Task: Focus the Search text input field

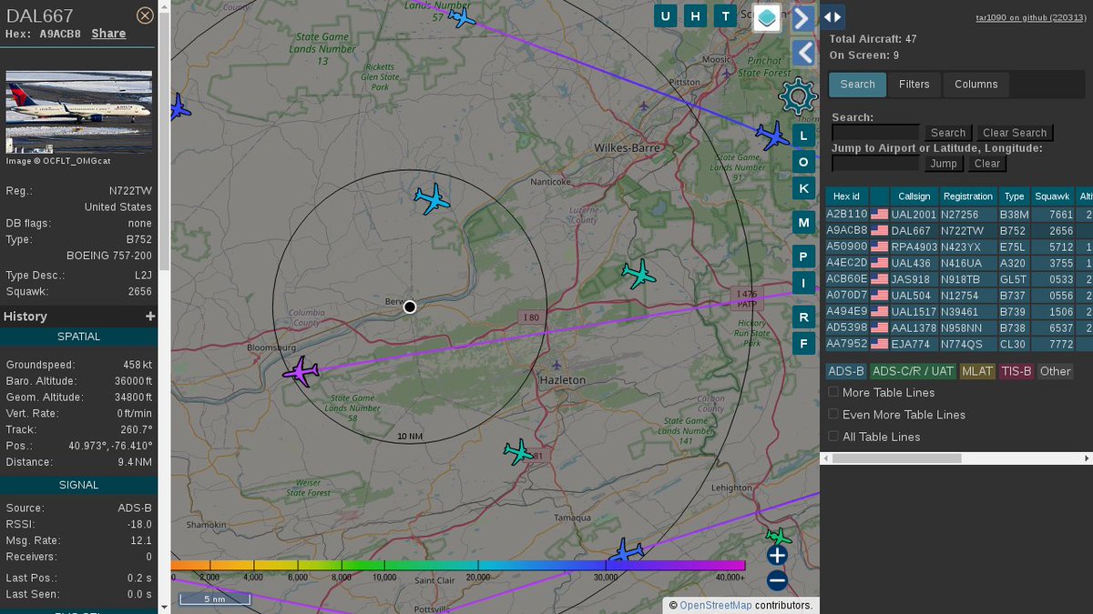Action: pyautogui.click(x=875, y=133)
